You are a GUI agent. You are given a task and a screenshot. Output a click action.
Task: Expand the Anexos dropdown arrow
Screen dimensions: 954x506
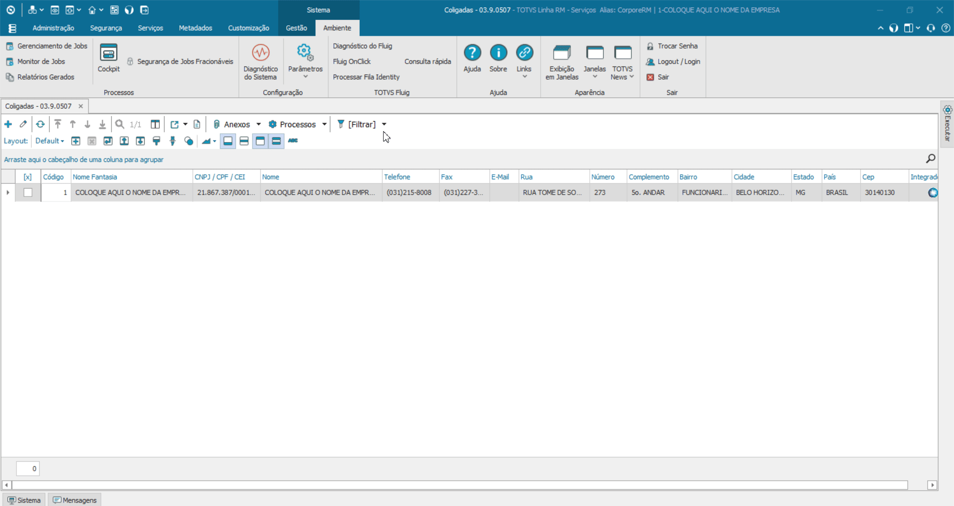258,124
